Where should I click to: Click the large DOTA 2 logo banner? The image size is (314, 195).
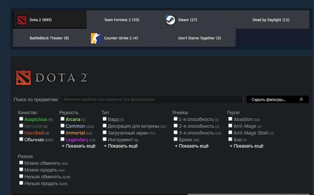pyautogui.click(x=52, y=78)
